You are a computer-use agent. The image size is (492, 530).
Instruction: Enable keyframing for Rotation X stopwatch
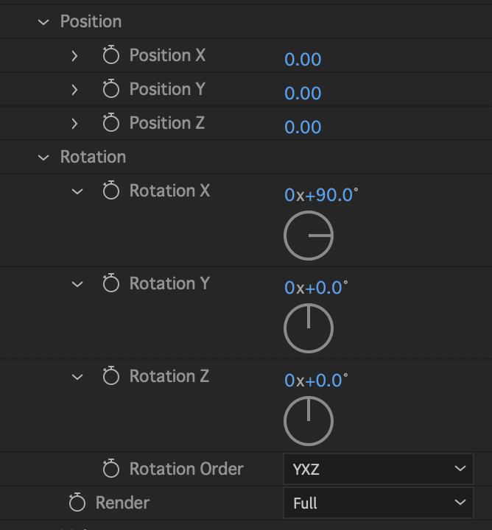tap(111, 191)
